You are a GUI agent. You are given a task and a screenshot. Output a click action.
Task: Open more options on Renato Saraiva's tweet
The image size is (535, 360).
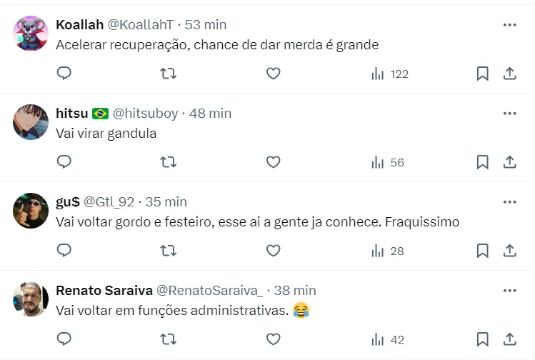[x=509, y=291]
